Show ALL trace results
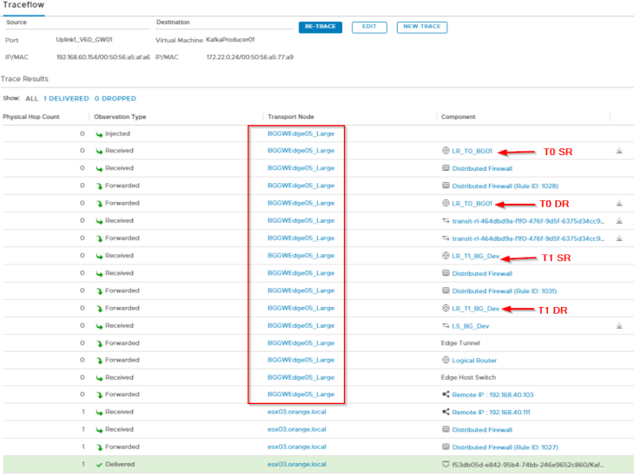 (31, 99)
